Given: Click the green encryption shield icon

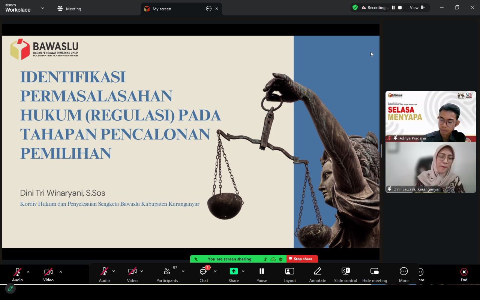Looking at the screenshot, I should coord(355,7).
